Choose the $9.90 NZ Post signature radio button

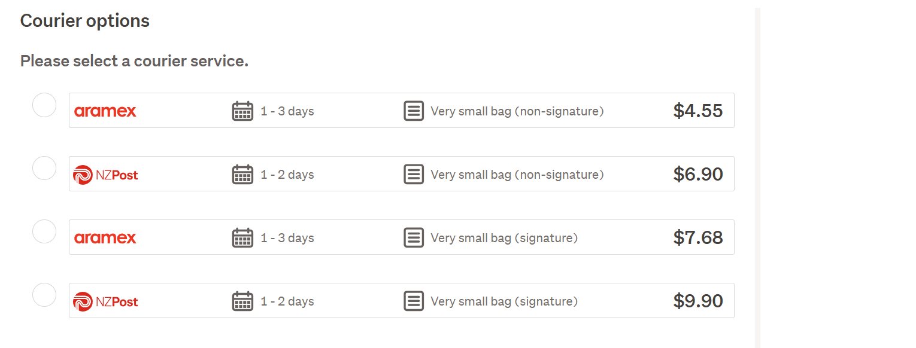(44, 295)
